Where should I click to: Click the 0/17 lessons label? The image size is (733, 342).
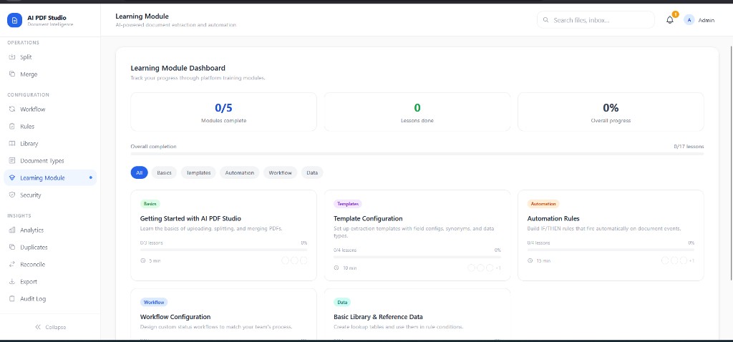coord(689,147)
